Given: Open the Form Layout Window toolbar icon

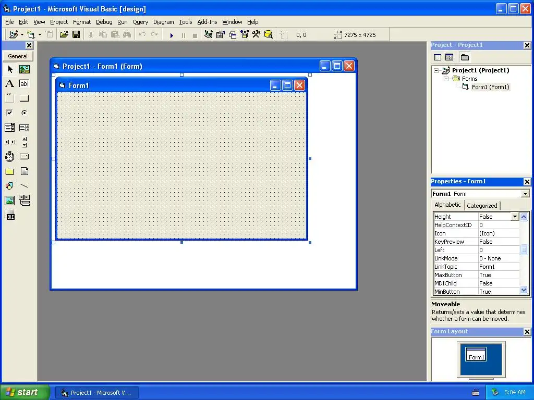Looking at the screenshot, I should pos(233,35).
